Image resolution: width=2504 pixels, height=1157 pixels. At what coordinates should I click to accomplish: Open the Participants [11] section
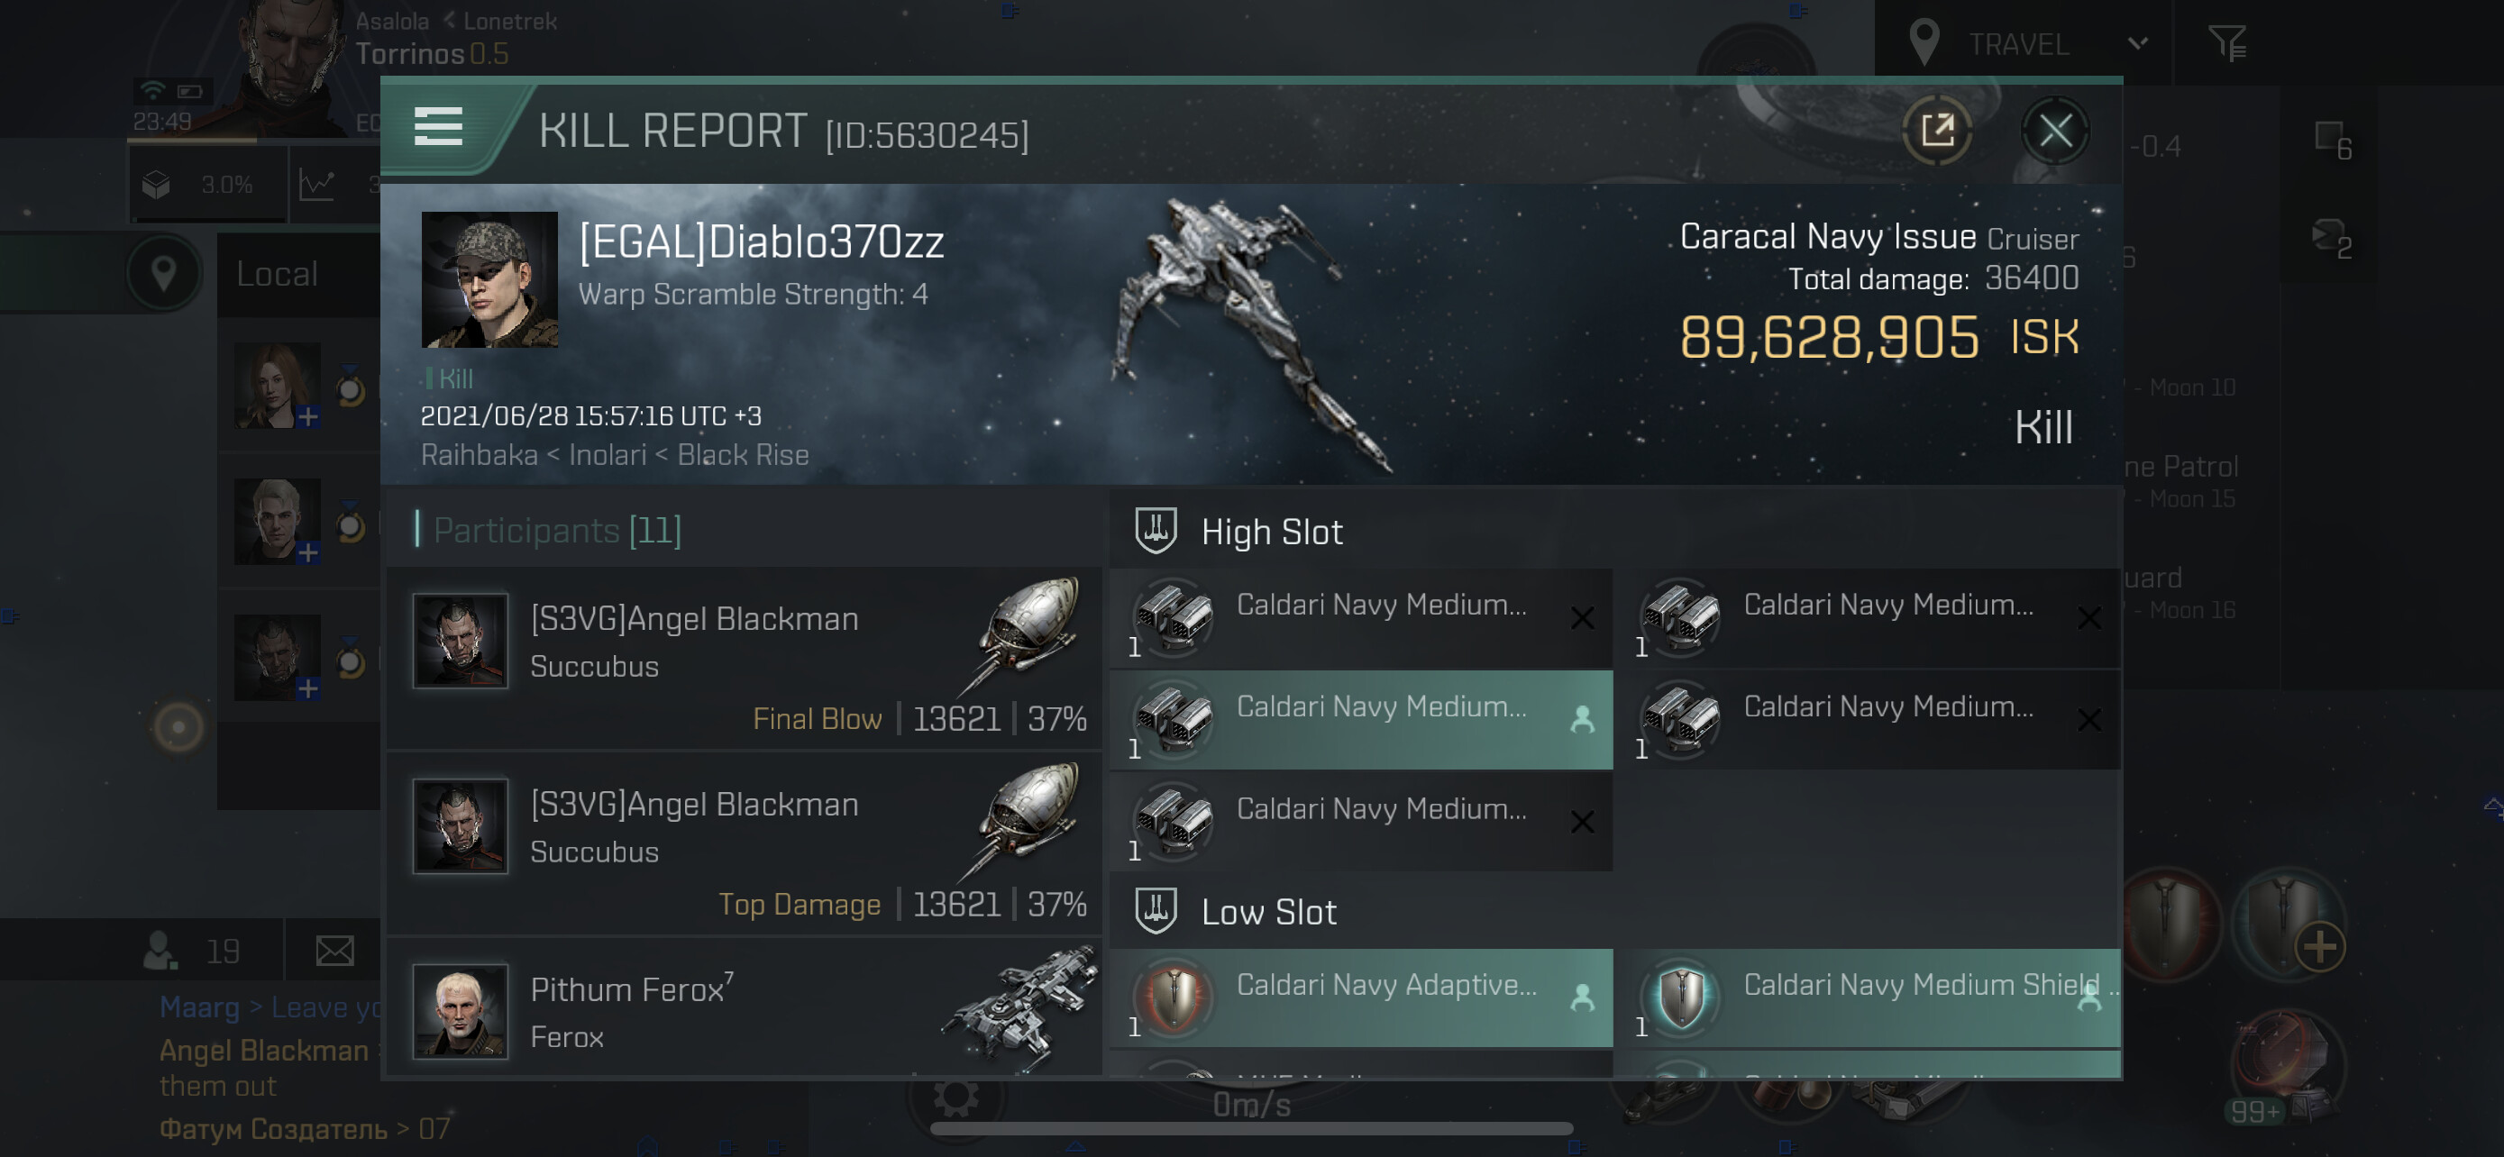557,531
